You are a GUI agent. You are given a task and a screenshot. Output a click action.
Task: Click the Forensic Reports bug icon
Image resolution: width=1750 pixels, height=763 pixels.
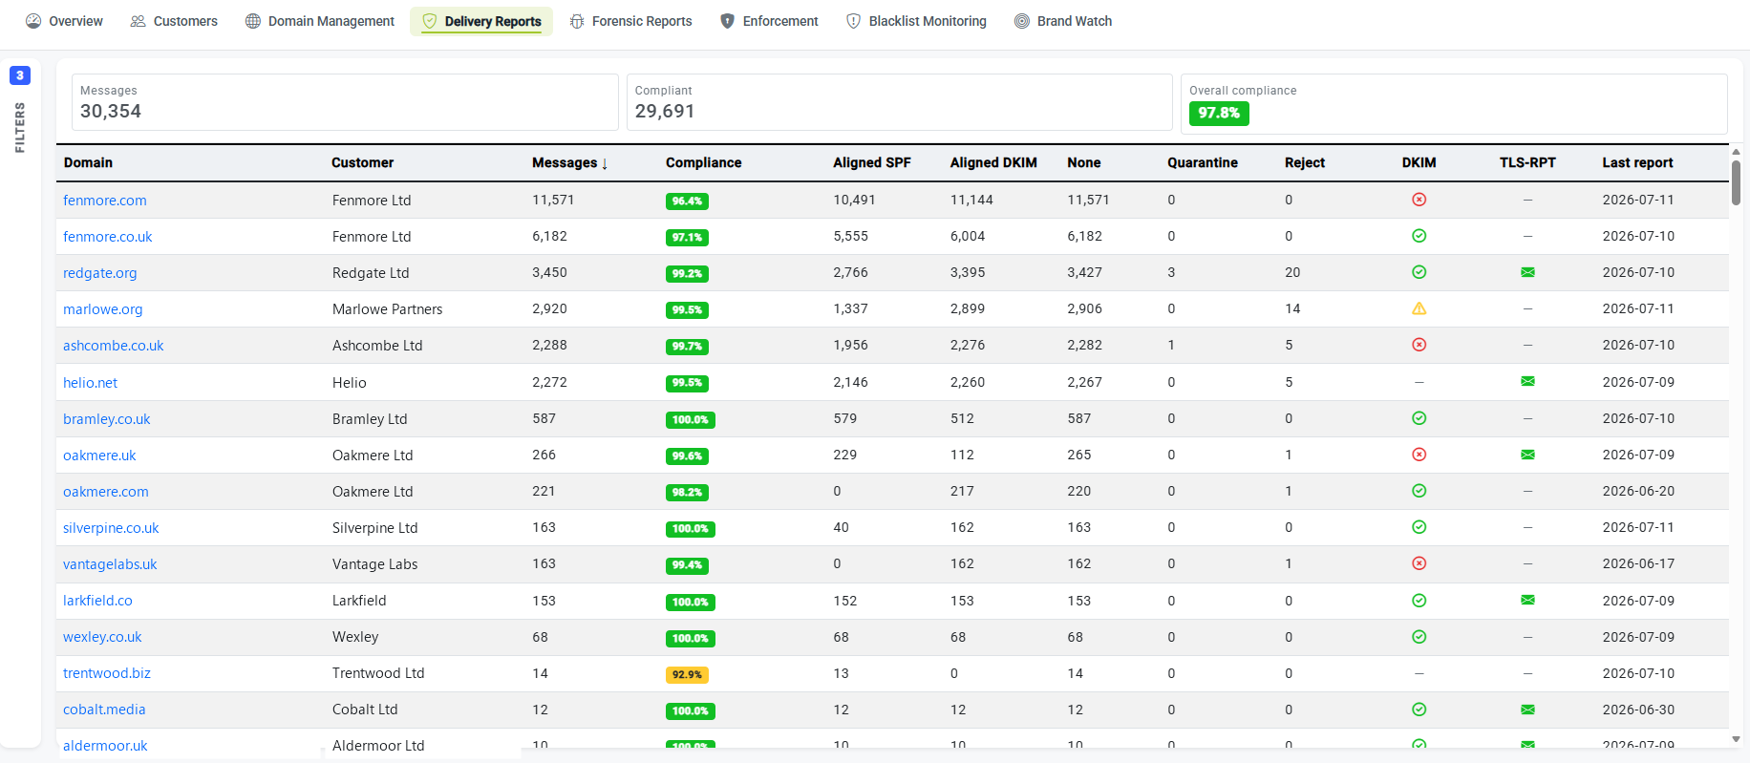click(x=577, y=21)
